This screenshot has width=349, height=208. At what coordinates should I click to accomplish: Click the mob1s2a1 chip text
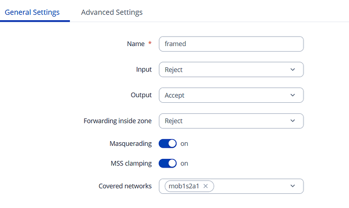tap(184, 186)
